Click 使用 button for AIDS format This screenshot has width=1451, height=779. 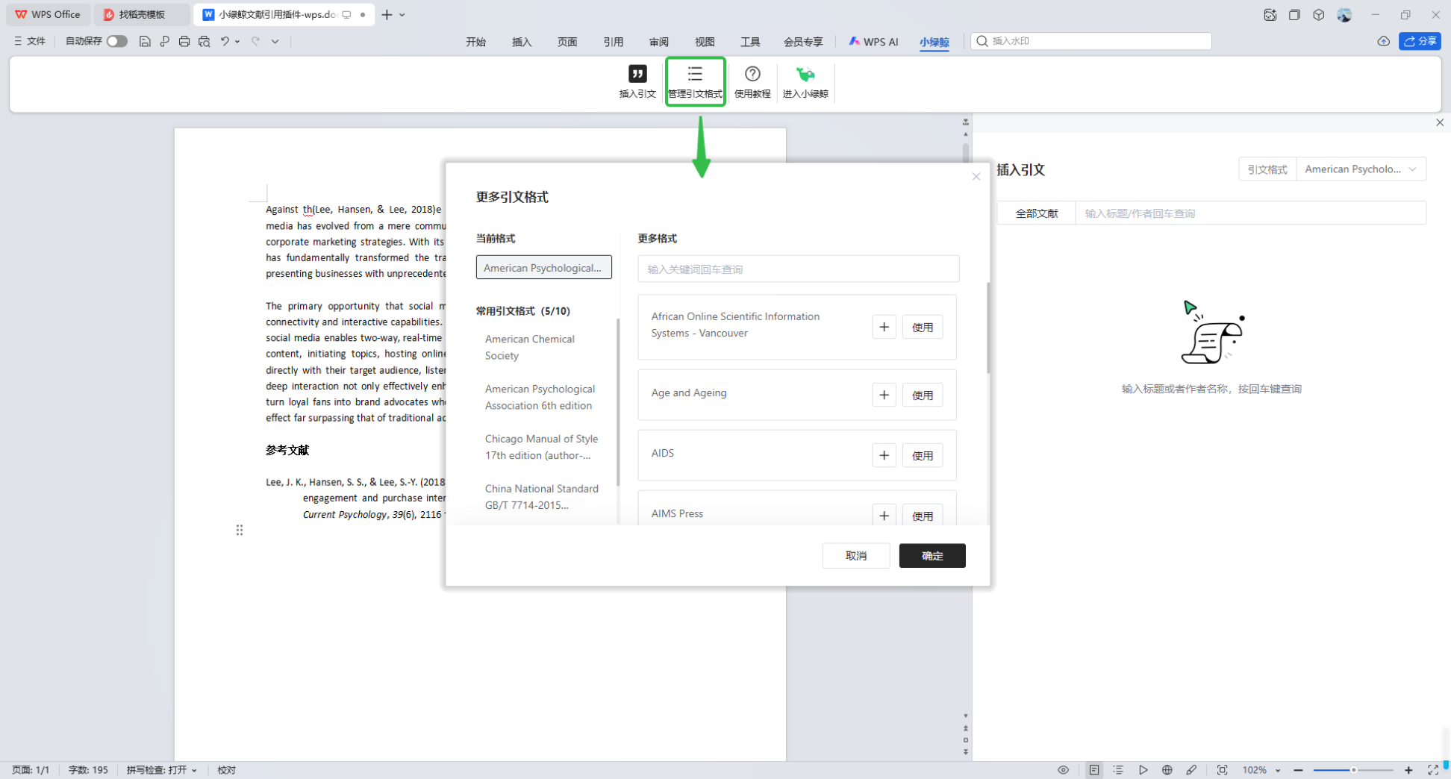coord(922,455)
